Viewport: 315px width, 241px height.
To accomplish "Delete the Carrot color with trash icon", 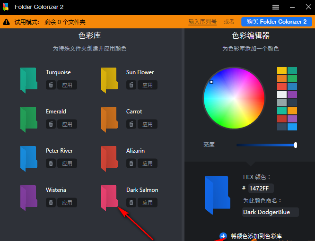I will point(131,124).
